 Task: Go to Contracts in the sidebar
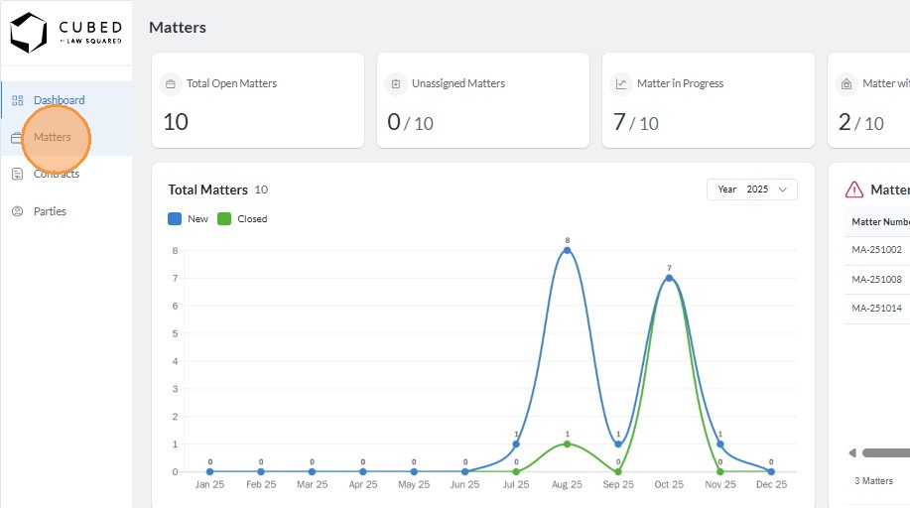[57, 174]
